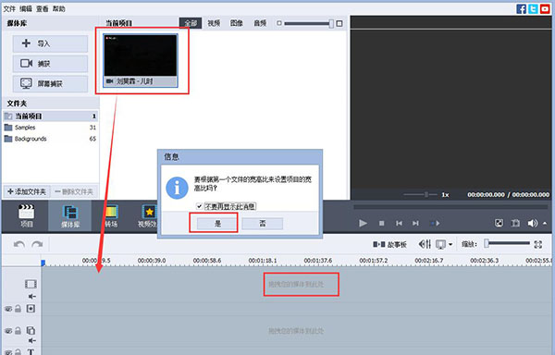
Task: Expand the preview display dropdown arrow
Action: point(450,244)
